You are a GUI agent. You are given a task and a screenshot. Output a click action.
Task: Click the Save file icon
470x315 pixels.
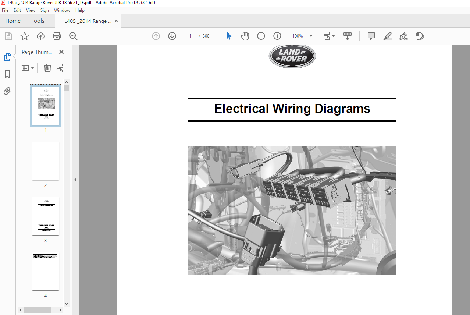click(x=8, y=36)
